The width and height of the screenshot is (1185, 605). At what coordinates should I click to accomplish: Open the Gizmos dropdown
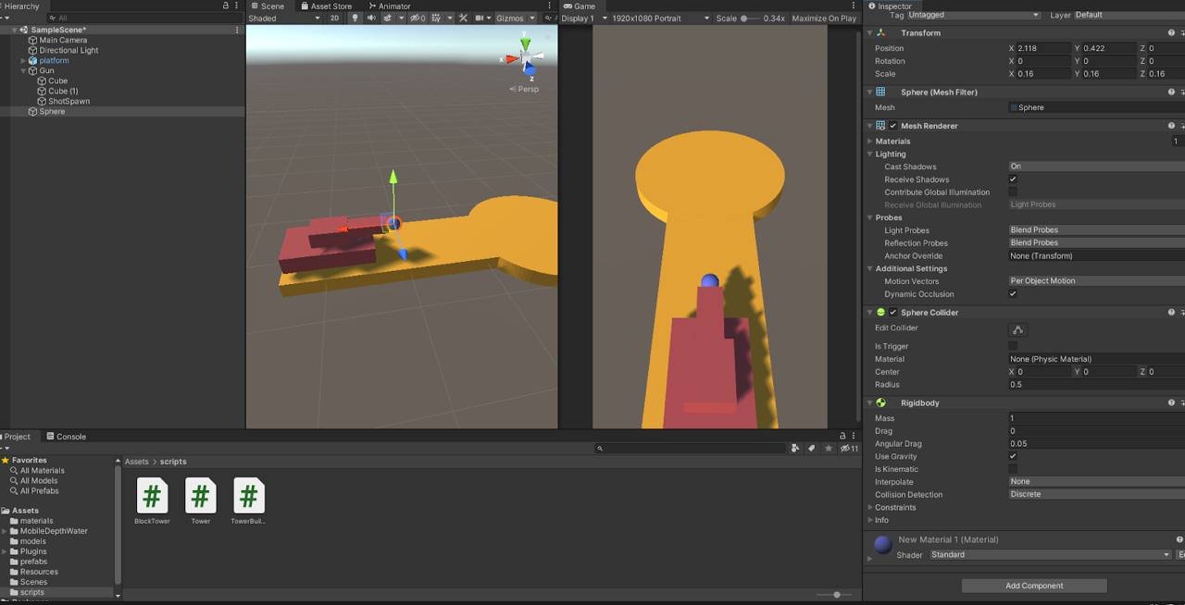tap(516, 18)
